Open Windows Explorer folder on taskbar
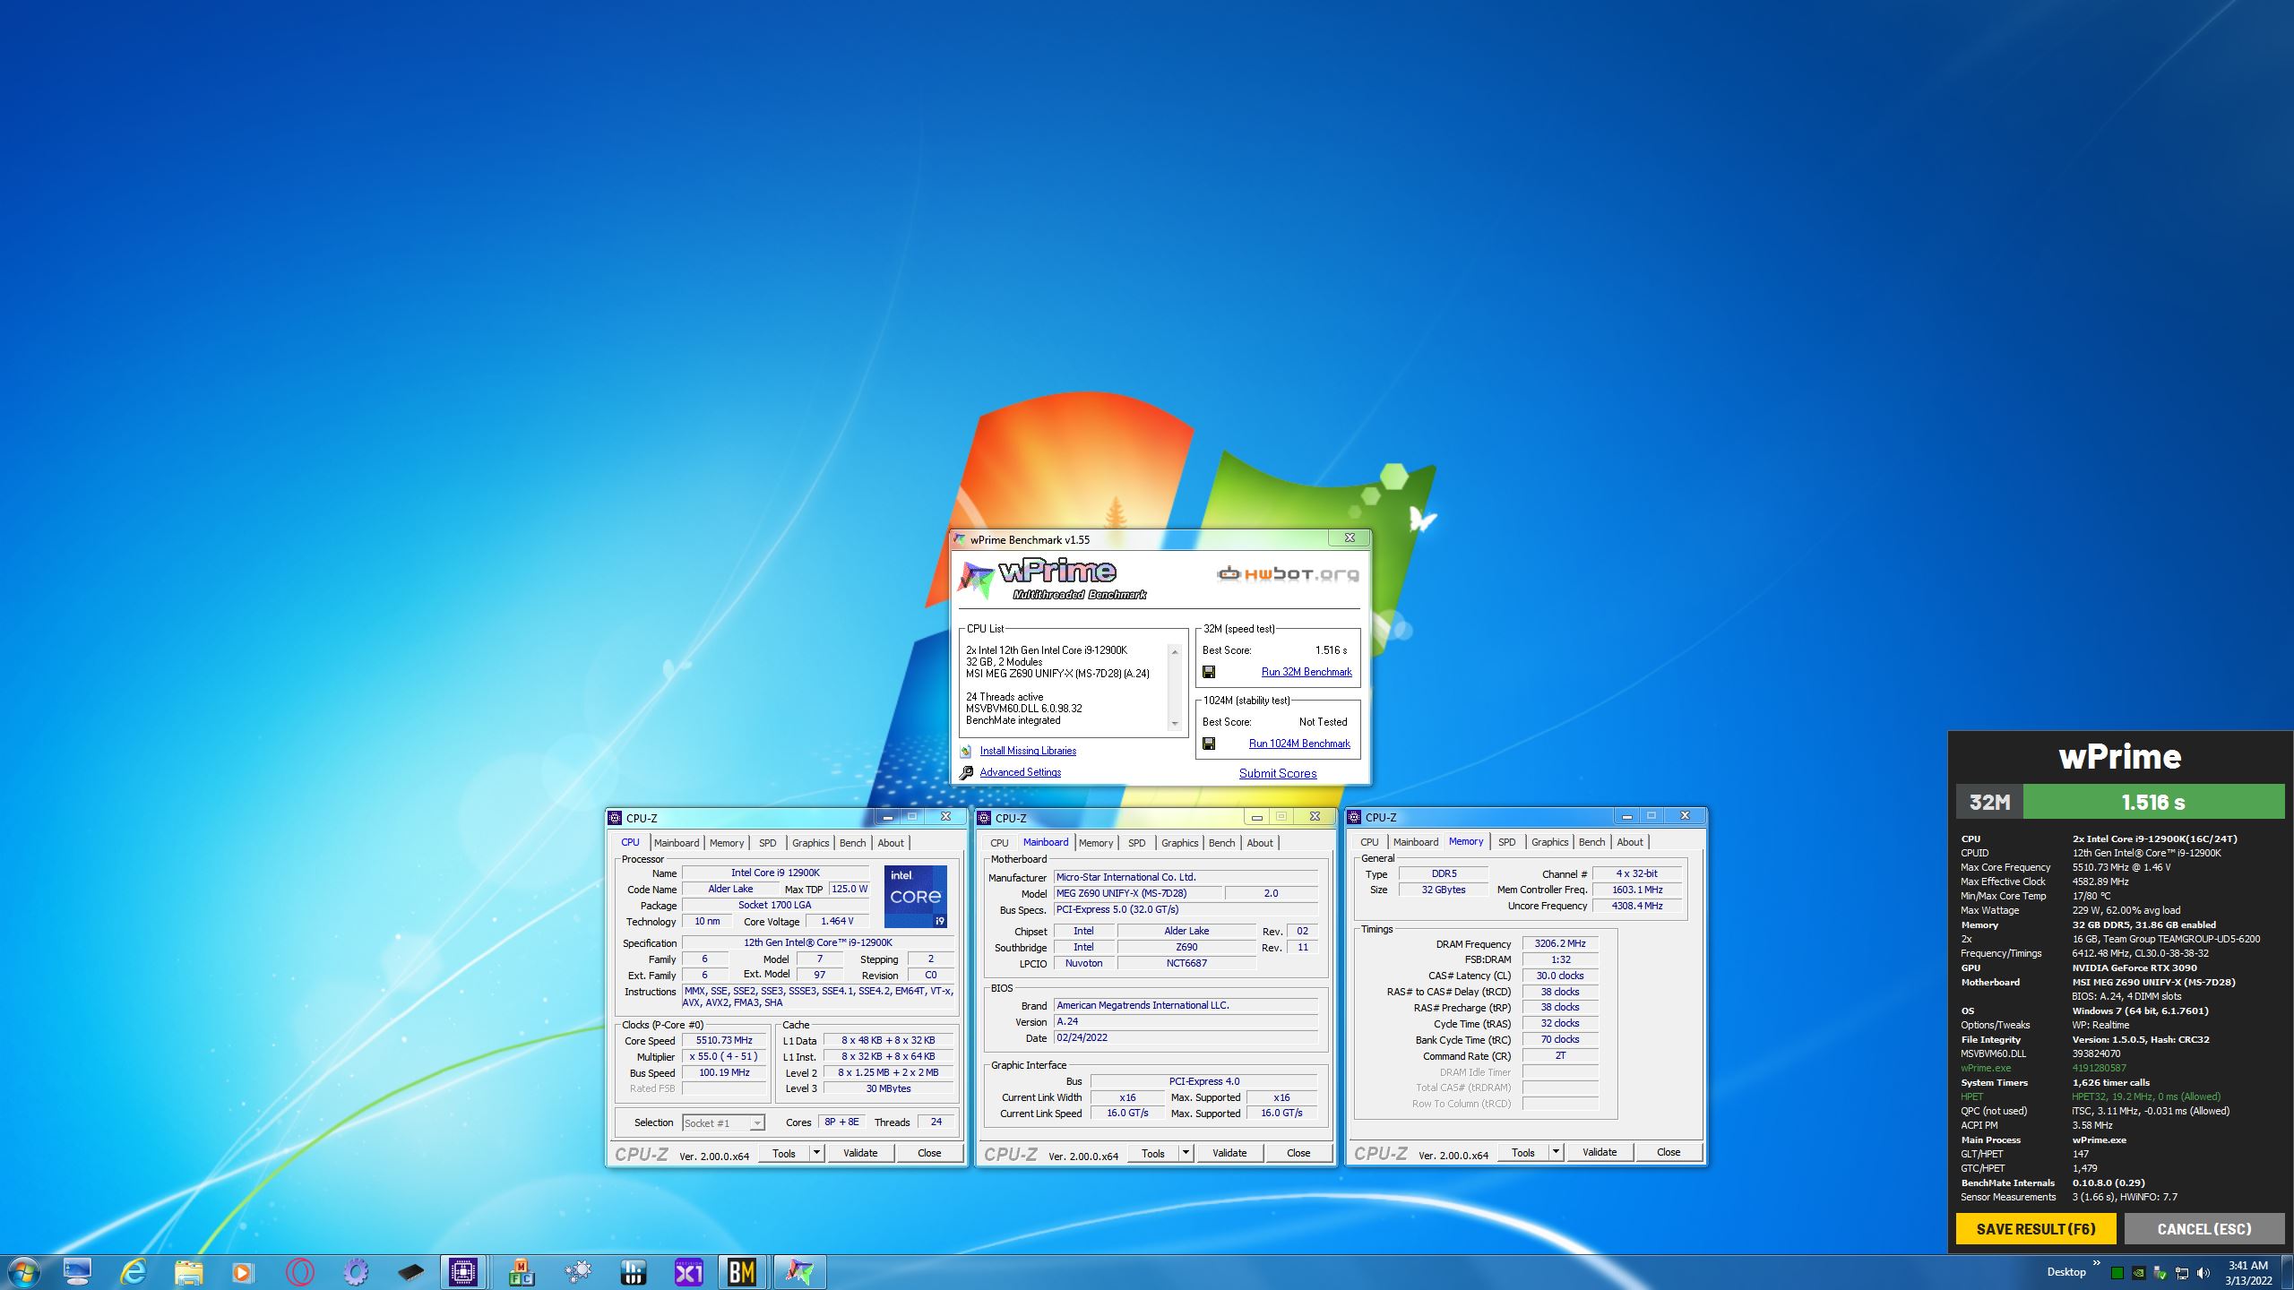Image resolution: width=2294 pixels, height=1290 pixels. (x=188, y=1272)
